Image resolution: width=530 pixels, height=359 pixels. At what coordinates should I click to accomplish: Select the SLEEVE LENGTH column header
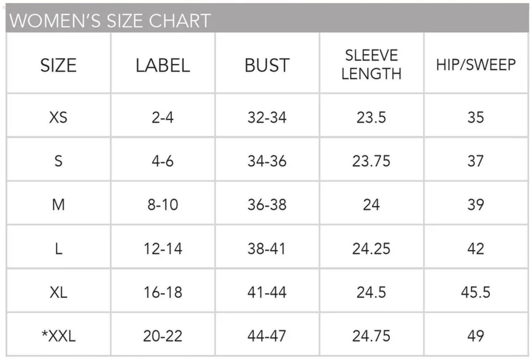coord(371,65)
